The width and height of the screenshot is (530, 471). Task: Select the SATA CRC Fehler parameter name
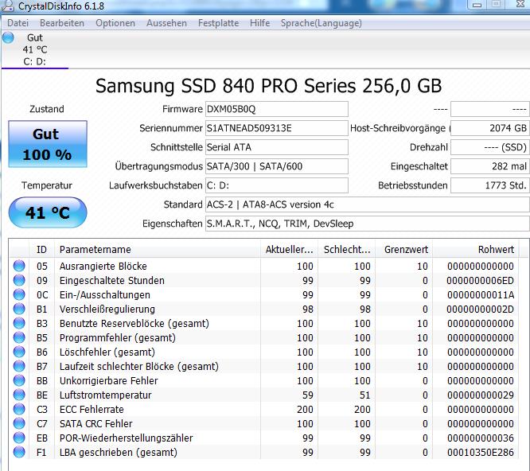pyautogui.click(x=96, y=424)
